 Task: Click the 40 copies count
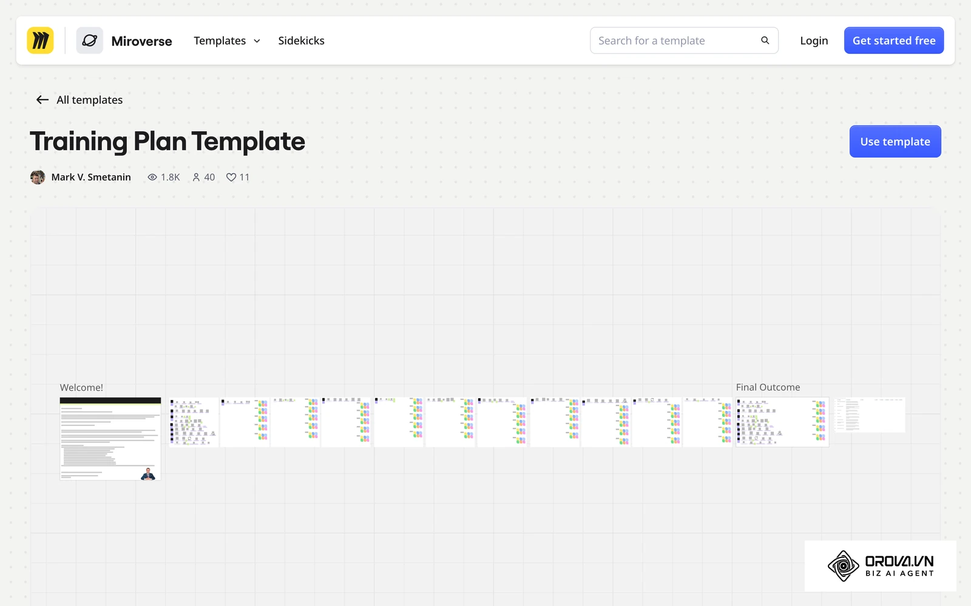tap(209, 177)
